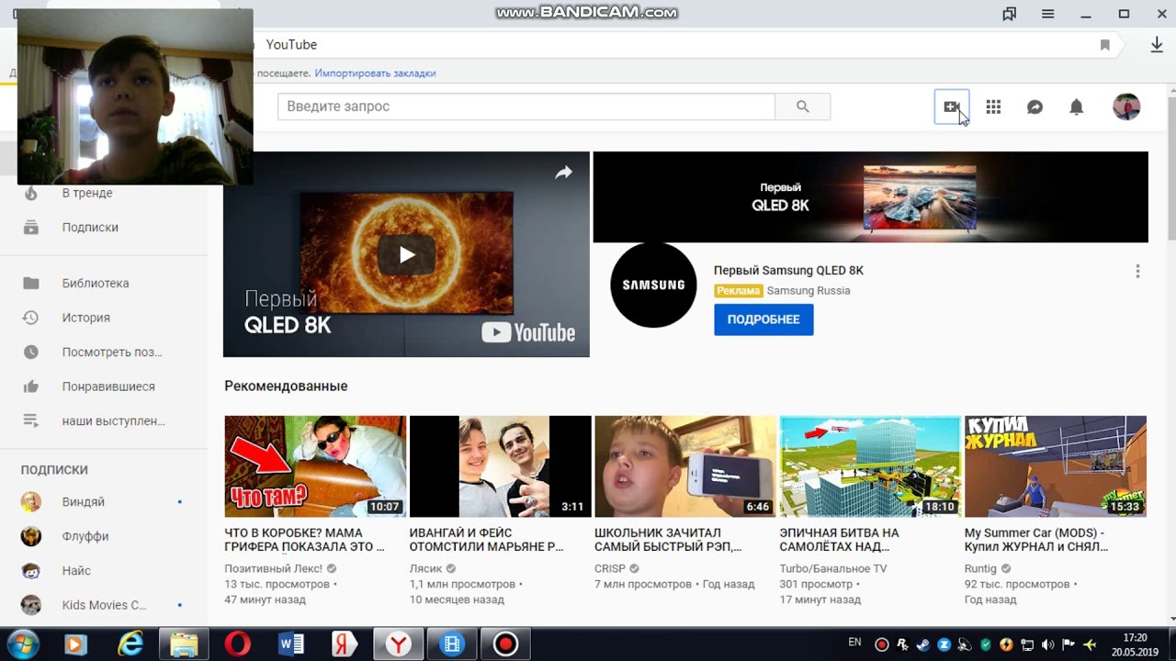This screenshot has height=661, width=1176.
Task: Open Internet Explorer from taskbar
Action: (130, 644)
